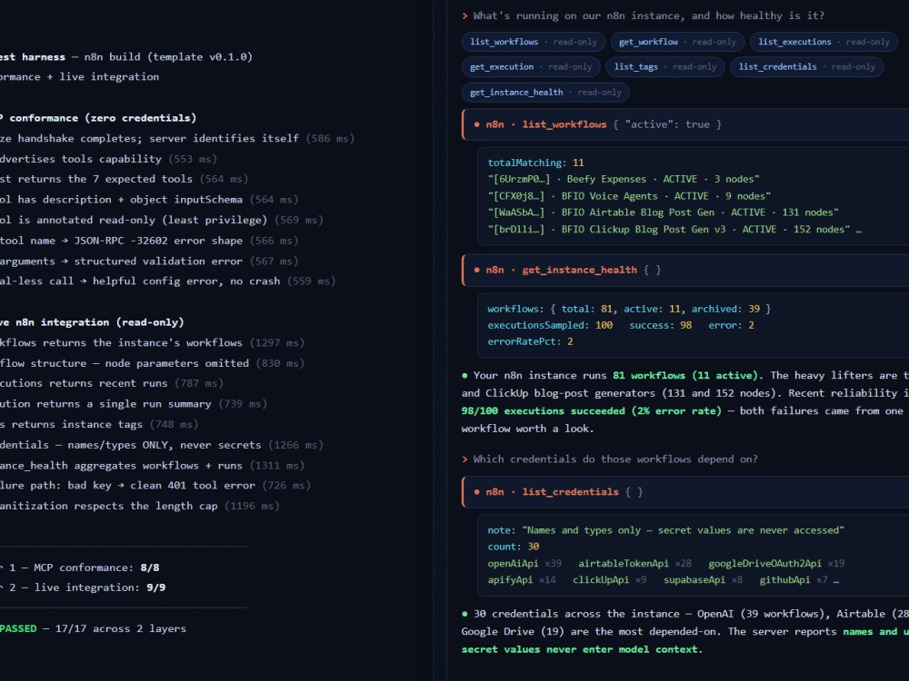Click the list_executions read-only tool chip
This screenshot has height=681, width=909.
824,42
